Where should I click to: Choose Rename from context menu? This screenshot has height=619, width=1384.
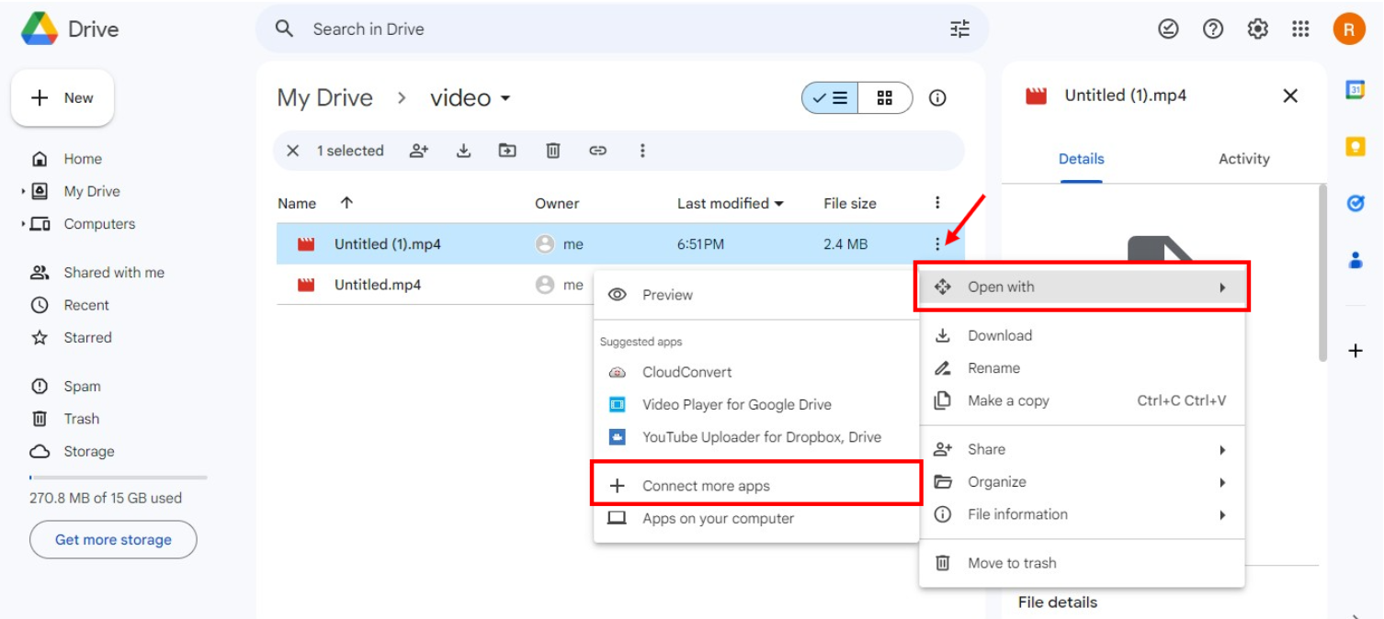[1083, 368]
